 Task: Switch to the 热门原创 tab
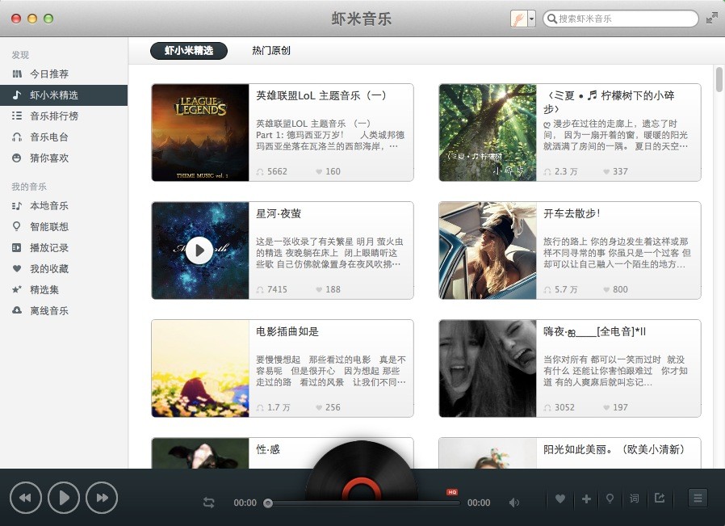point(271,50)
